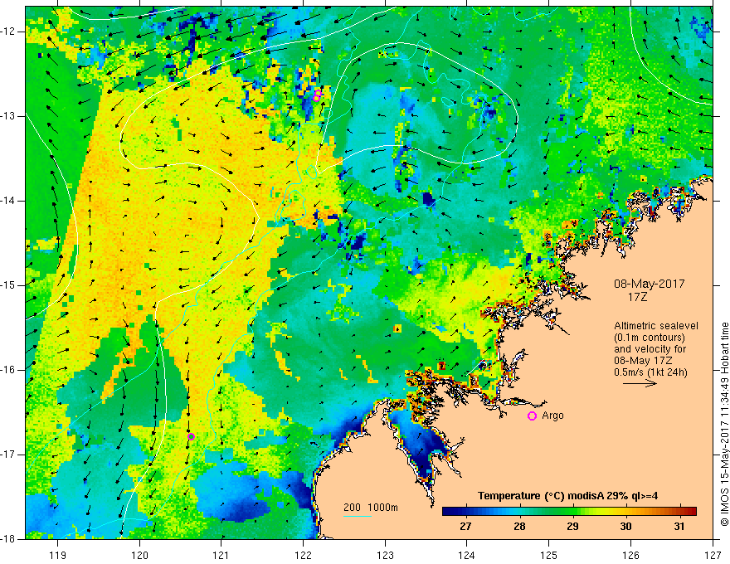Screen dimensions: 730x564
Task: Click the latitude axis label -17
Action: [8, 455]
